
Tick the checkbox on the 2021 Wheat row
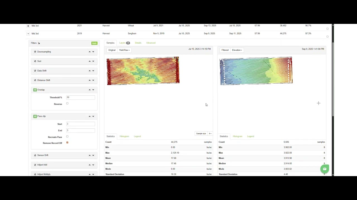(327, 29)
